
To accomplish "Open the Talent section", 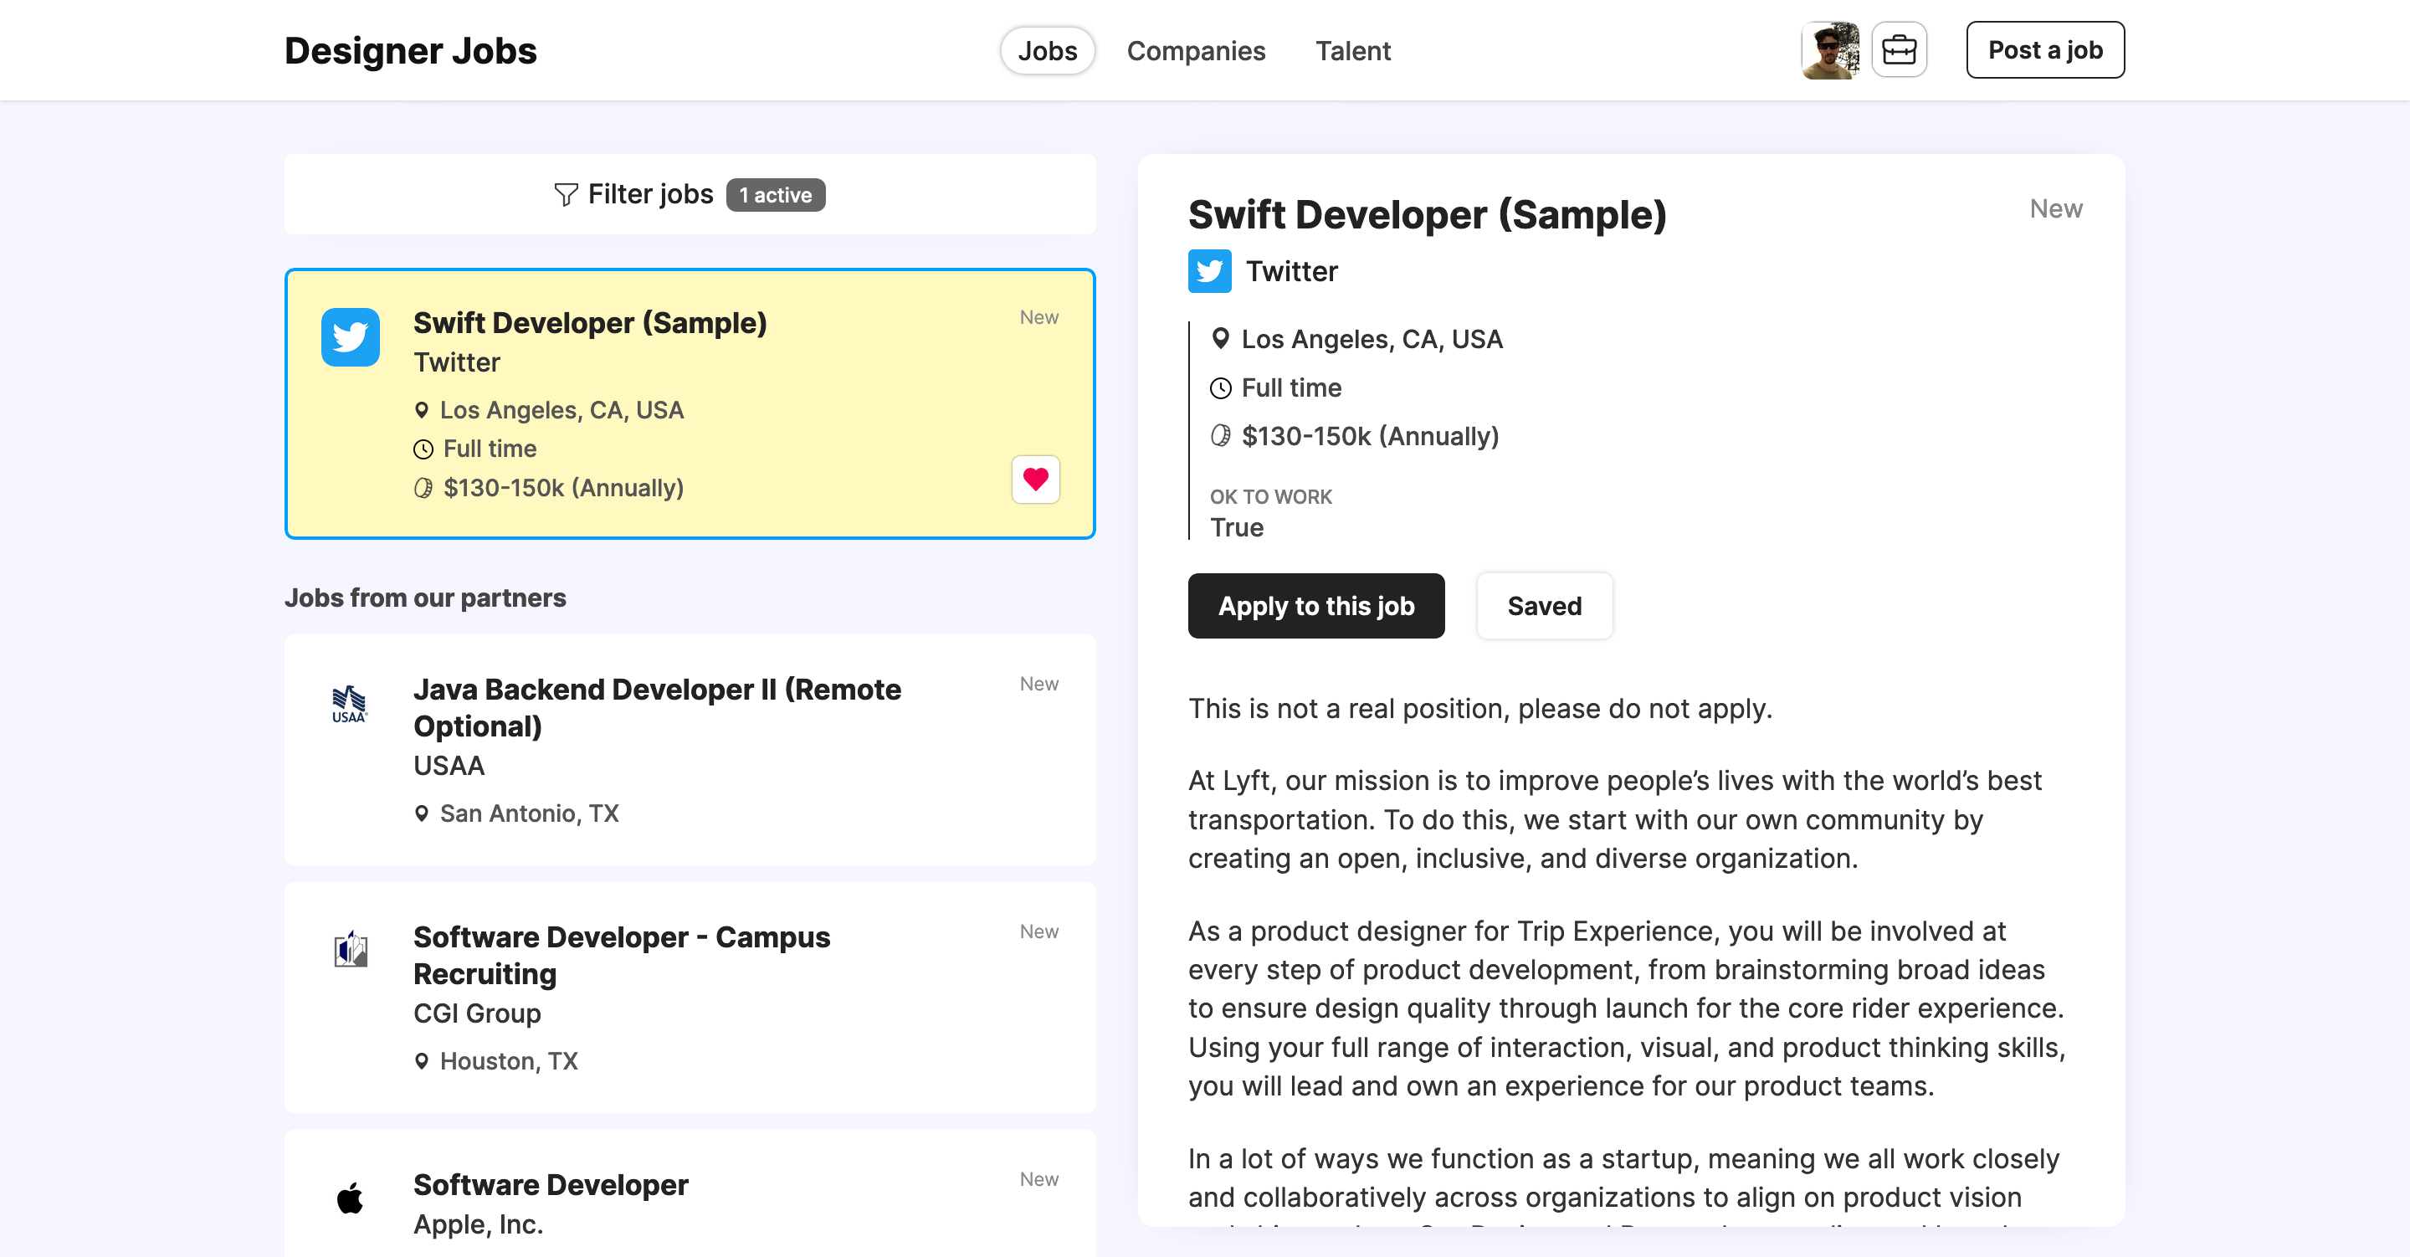I will (1353, 50).
